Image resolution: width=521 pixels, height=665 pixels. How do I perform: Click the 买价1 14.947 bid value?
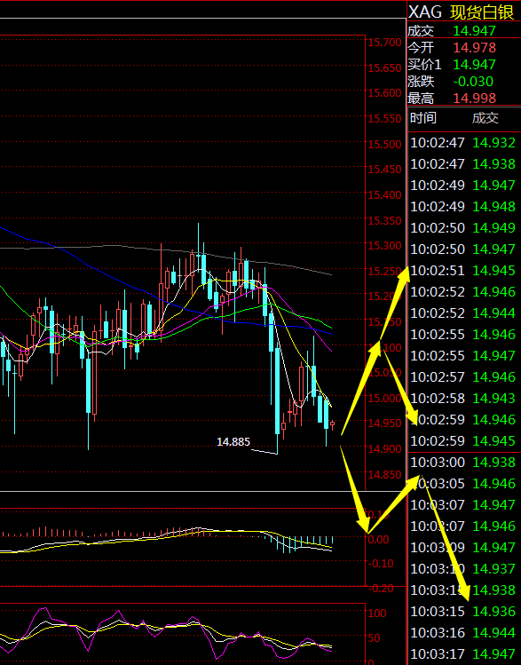(474, 65)
